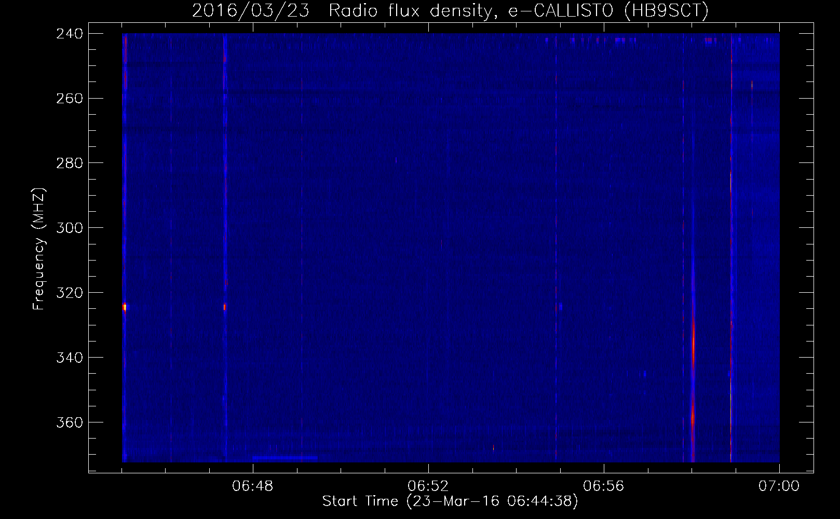Select the '320' frequency axis label
840x519 pixels.
tap(69, 293)
